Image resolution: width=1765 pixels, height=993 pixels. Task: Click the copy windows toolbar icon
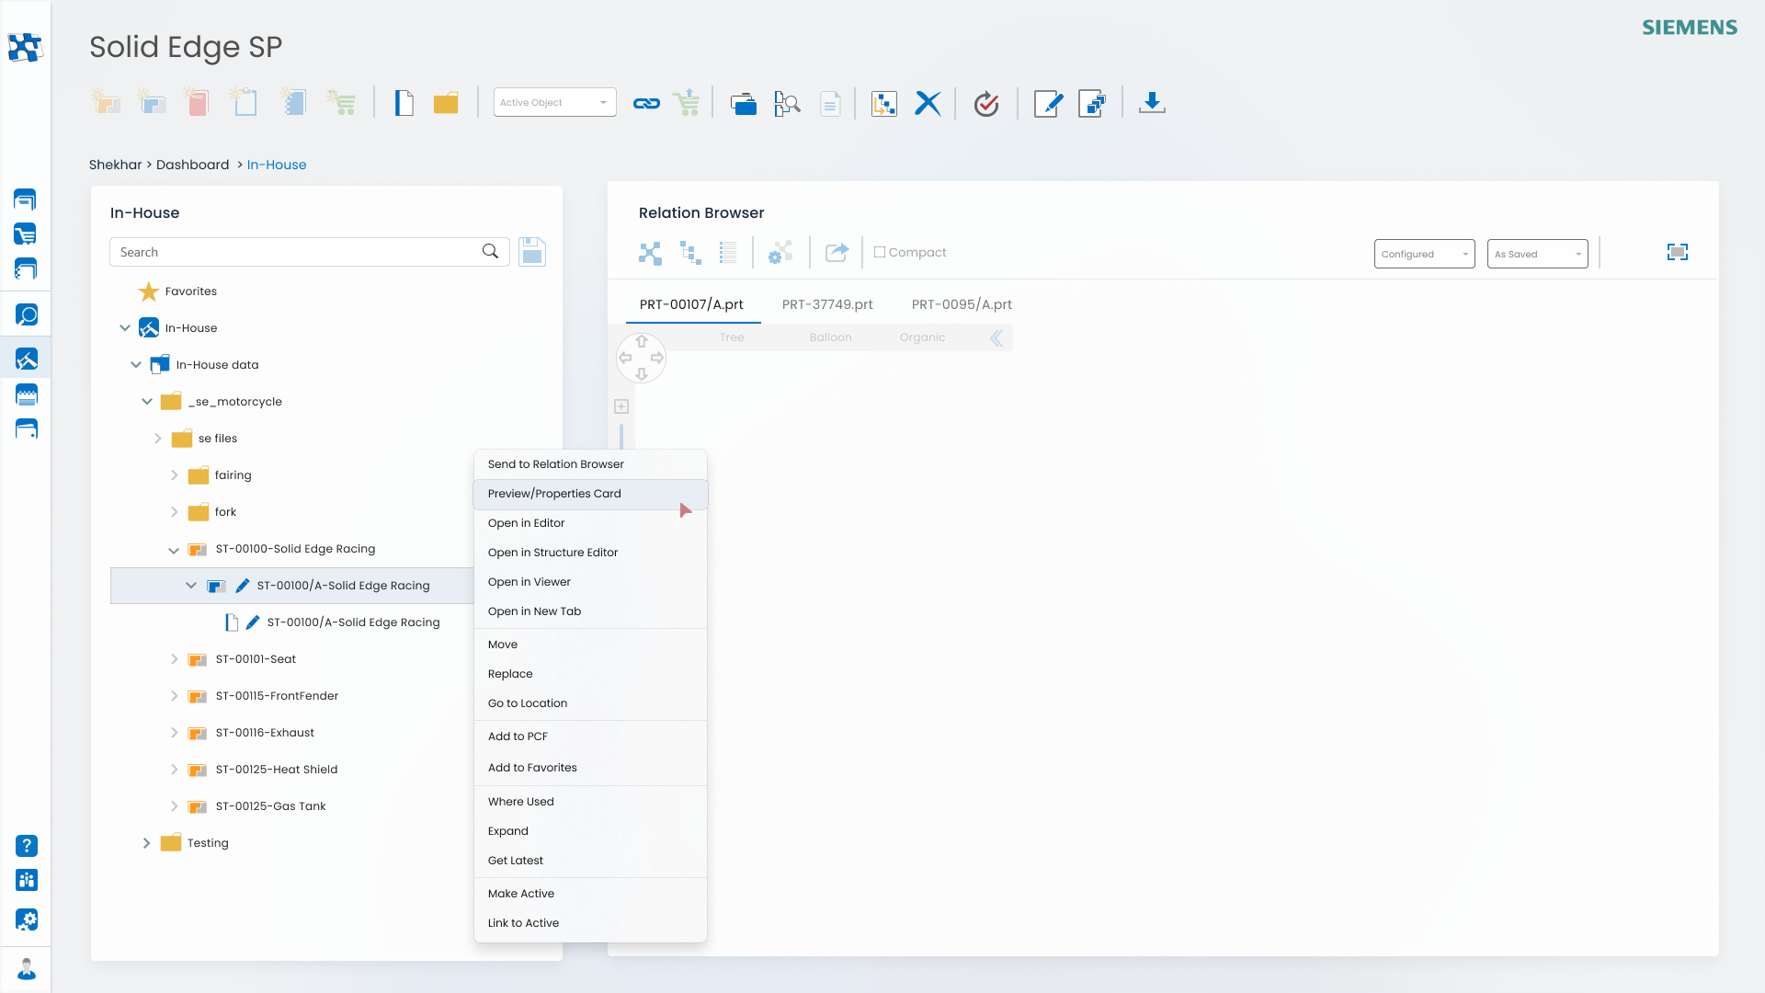[1092, 104]
